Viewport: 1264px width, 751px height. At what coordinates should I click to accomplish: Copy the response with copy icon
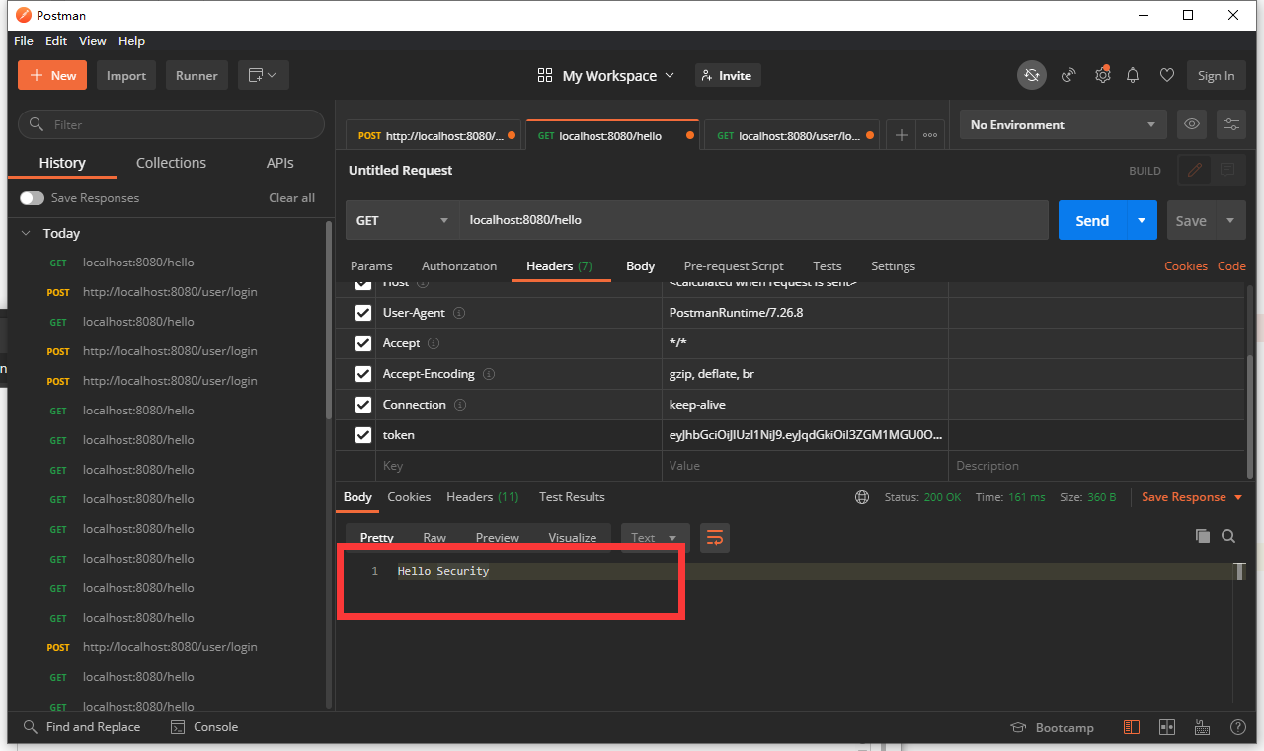pyautogui.click(x=1202, y=536)
